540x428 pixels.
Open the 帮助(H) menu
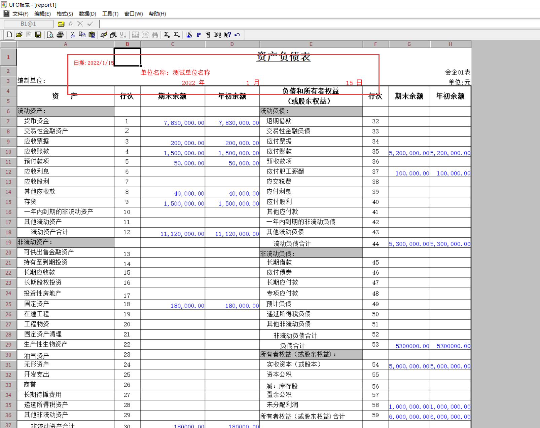[x=157, y=14]
